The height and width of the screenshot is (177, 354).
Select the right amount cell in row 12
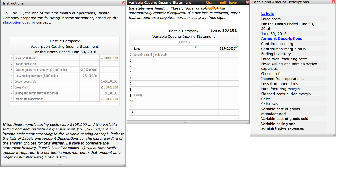[x=229, y=113]
